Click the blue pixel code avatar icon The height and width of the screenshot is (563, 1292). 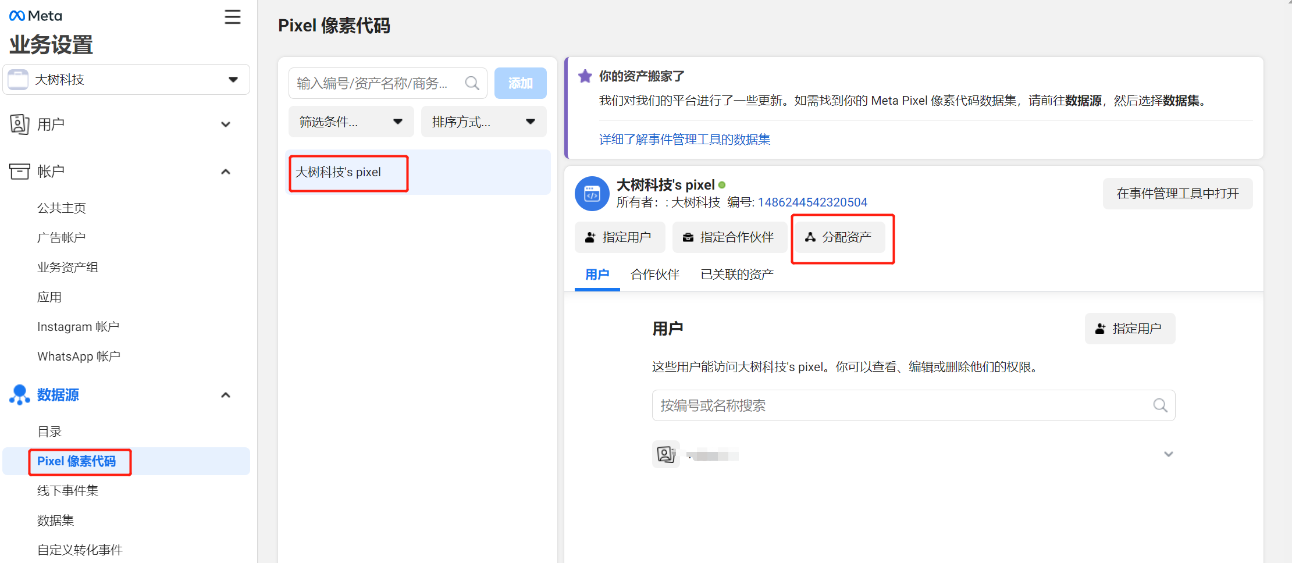tap(592, 194)
